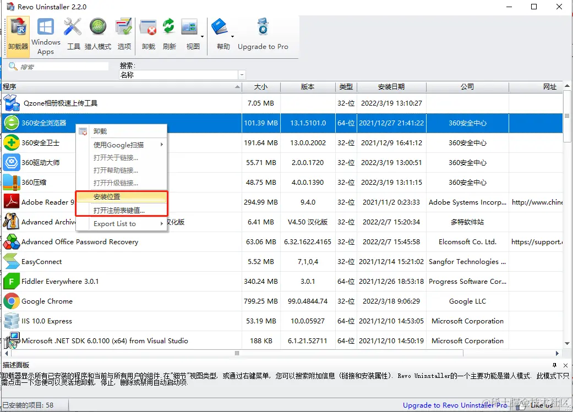Open the 名称 search criteria dropdown
Viewport: 573px width, 412px height.
(x=241, y=74)
